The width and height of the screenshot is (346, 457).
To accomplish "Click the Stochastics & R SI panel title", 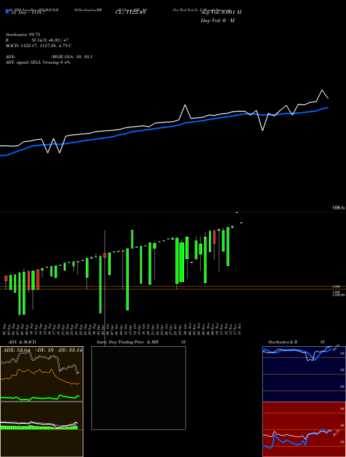I will tap(296, 342).
